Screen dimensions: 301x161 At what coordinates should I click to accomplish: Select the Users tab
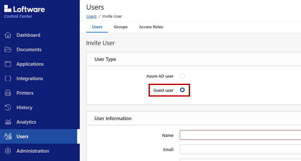(97, 27)
